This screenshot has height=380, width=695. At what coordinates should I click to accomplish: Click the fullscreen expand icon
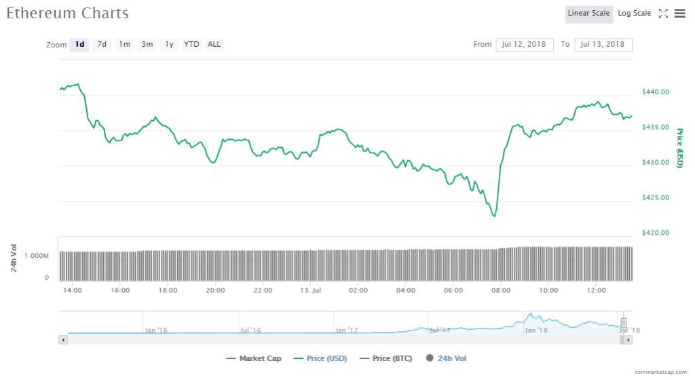664,14
